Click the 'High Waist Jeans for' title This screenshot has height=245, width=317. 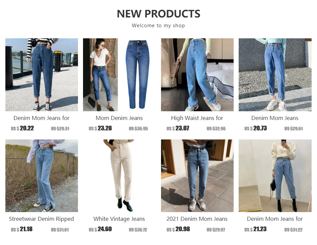(x=197, y=118)
